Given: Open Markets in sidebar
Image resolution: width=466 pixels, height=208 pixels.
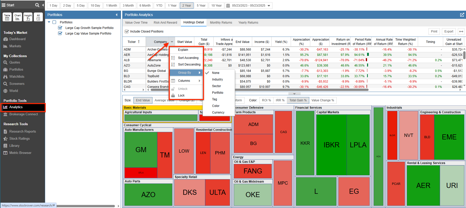Looking at the screenshot, I should (15, 46).
